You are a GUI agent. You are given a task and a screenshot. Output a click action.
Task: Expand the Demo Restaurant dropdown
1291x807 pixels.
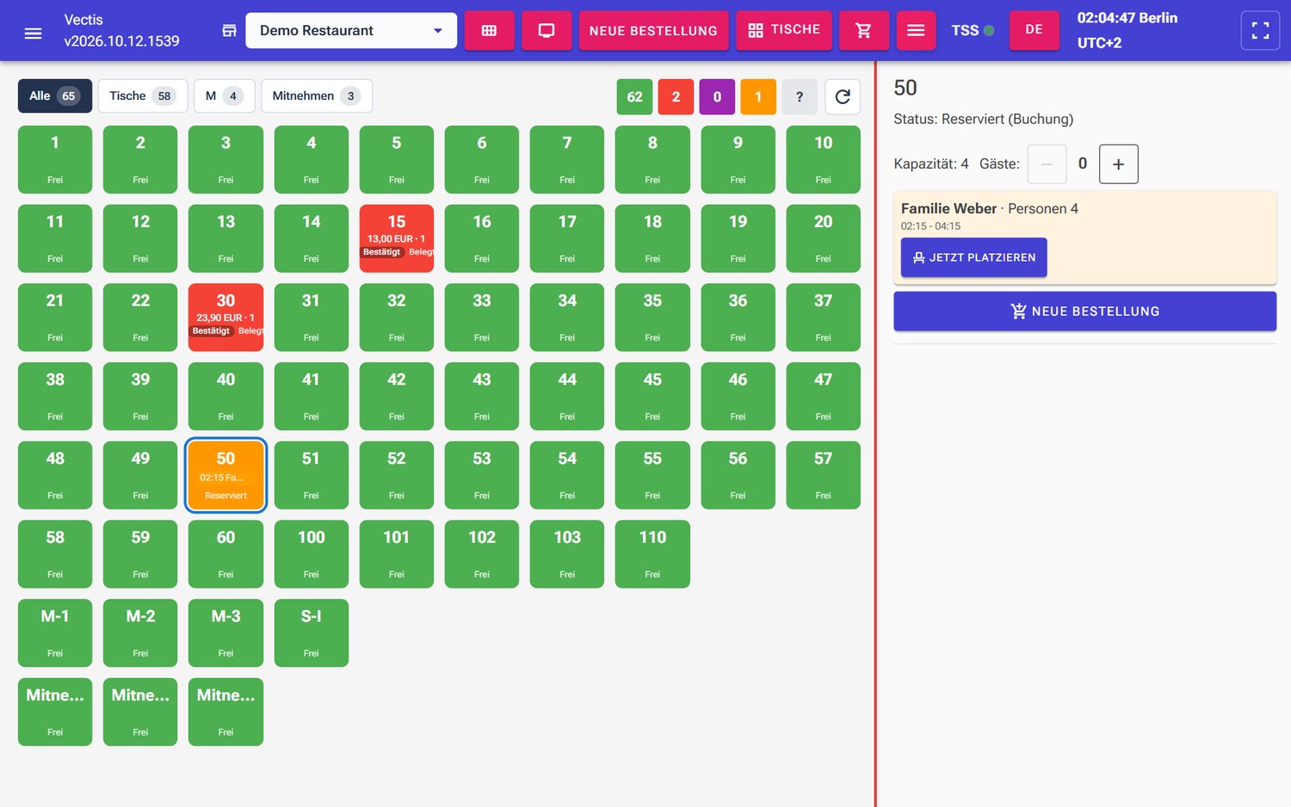[351, 31]
